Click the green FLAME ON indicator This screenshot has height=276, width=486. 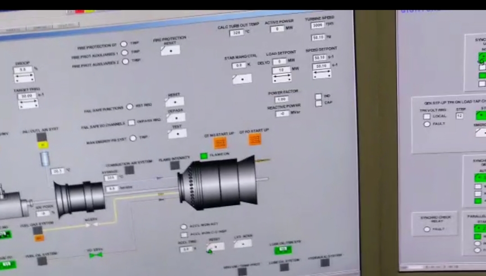pos(204,156)
